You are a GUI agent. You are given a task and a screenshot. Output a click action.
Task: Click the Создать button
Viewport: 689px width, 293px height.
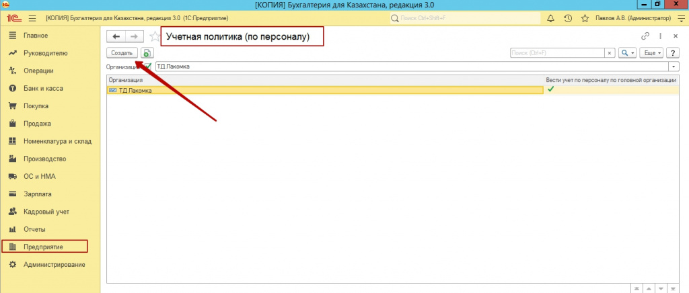coord(122,52)
